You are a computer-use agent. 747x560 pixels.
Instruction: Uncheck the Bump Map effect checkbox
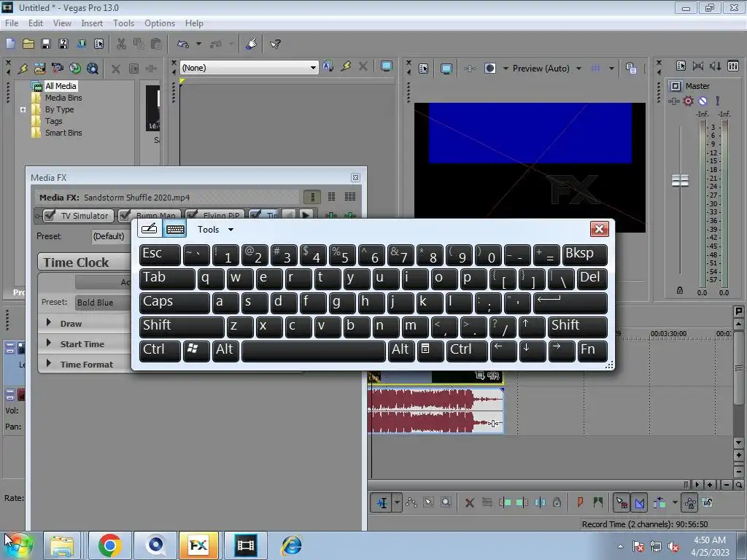coord(125,215)
